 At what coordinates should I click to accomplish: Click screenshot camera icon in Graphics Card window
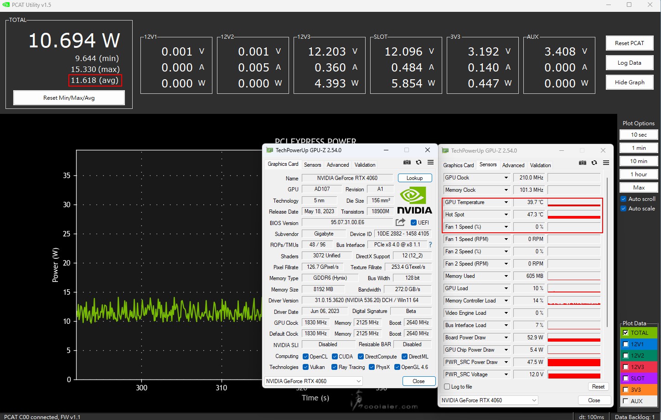407,162
